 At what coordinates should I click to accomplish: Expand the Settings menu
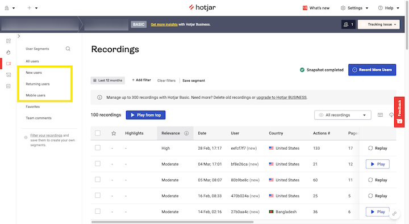tap(354, 8)
